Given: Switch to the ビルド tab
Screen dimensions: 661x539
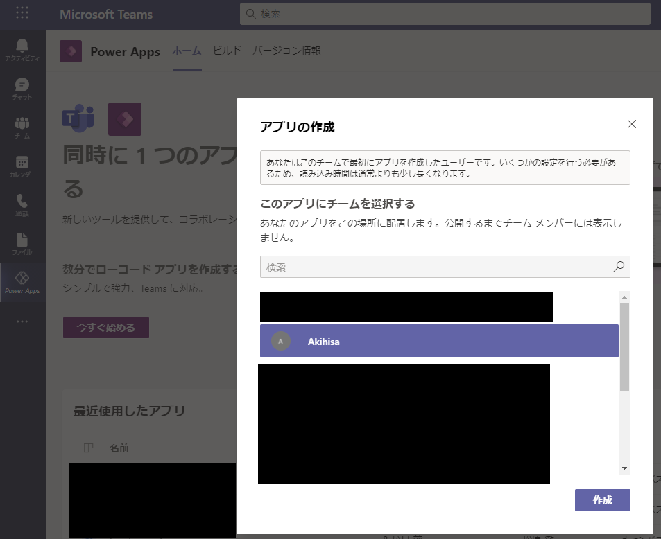Looking at the screenshot, I should coord(226,51).
